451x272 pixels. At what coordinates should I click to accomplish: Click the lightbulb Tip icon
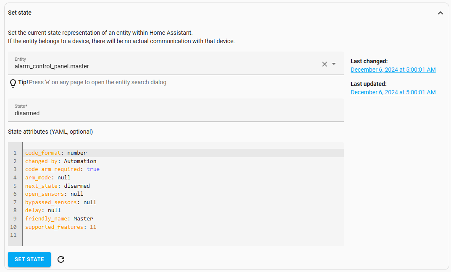pyautogui.click(x=13, y=83)
